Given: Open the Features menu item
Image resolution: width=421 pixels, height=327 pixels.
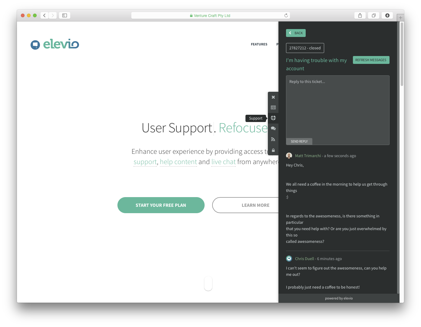Looking at the screenshot, I should point(259,44).
